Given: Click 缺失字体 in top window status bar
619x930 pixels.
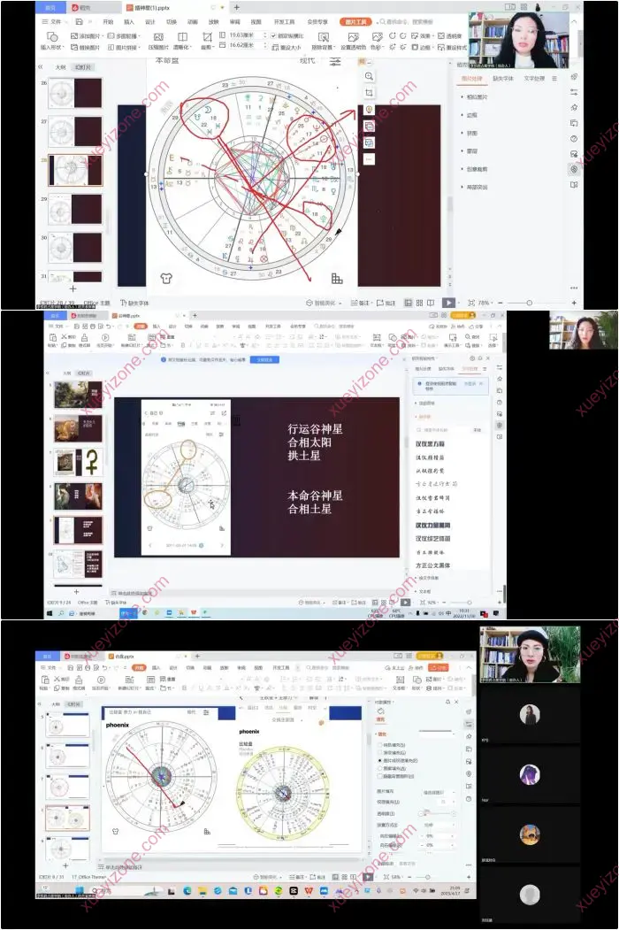Looking at the screenshot, I should [134, 303].
